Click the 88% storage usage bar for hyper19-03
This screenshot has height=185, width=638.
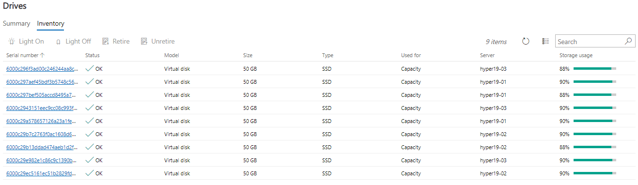click(x=595, y=69)
